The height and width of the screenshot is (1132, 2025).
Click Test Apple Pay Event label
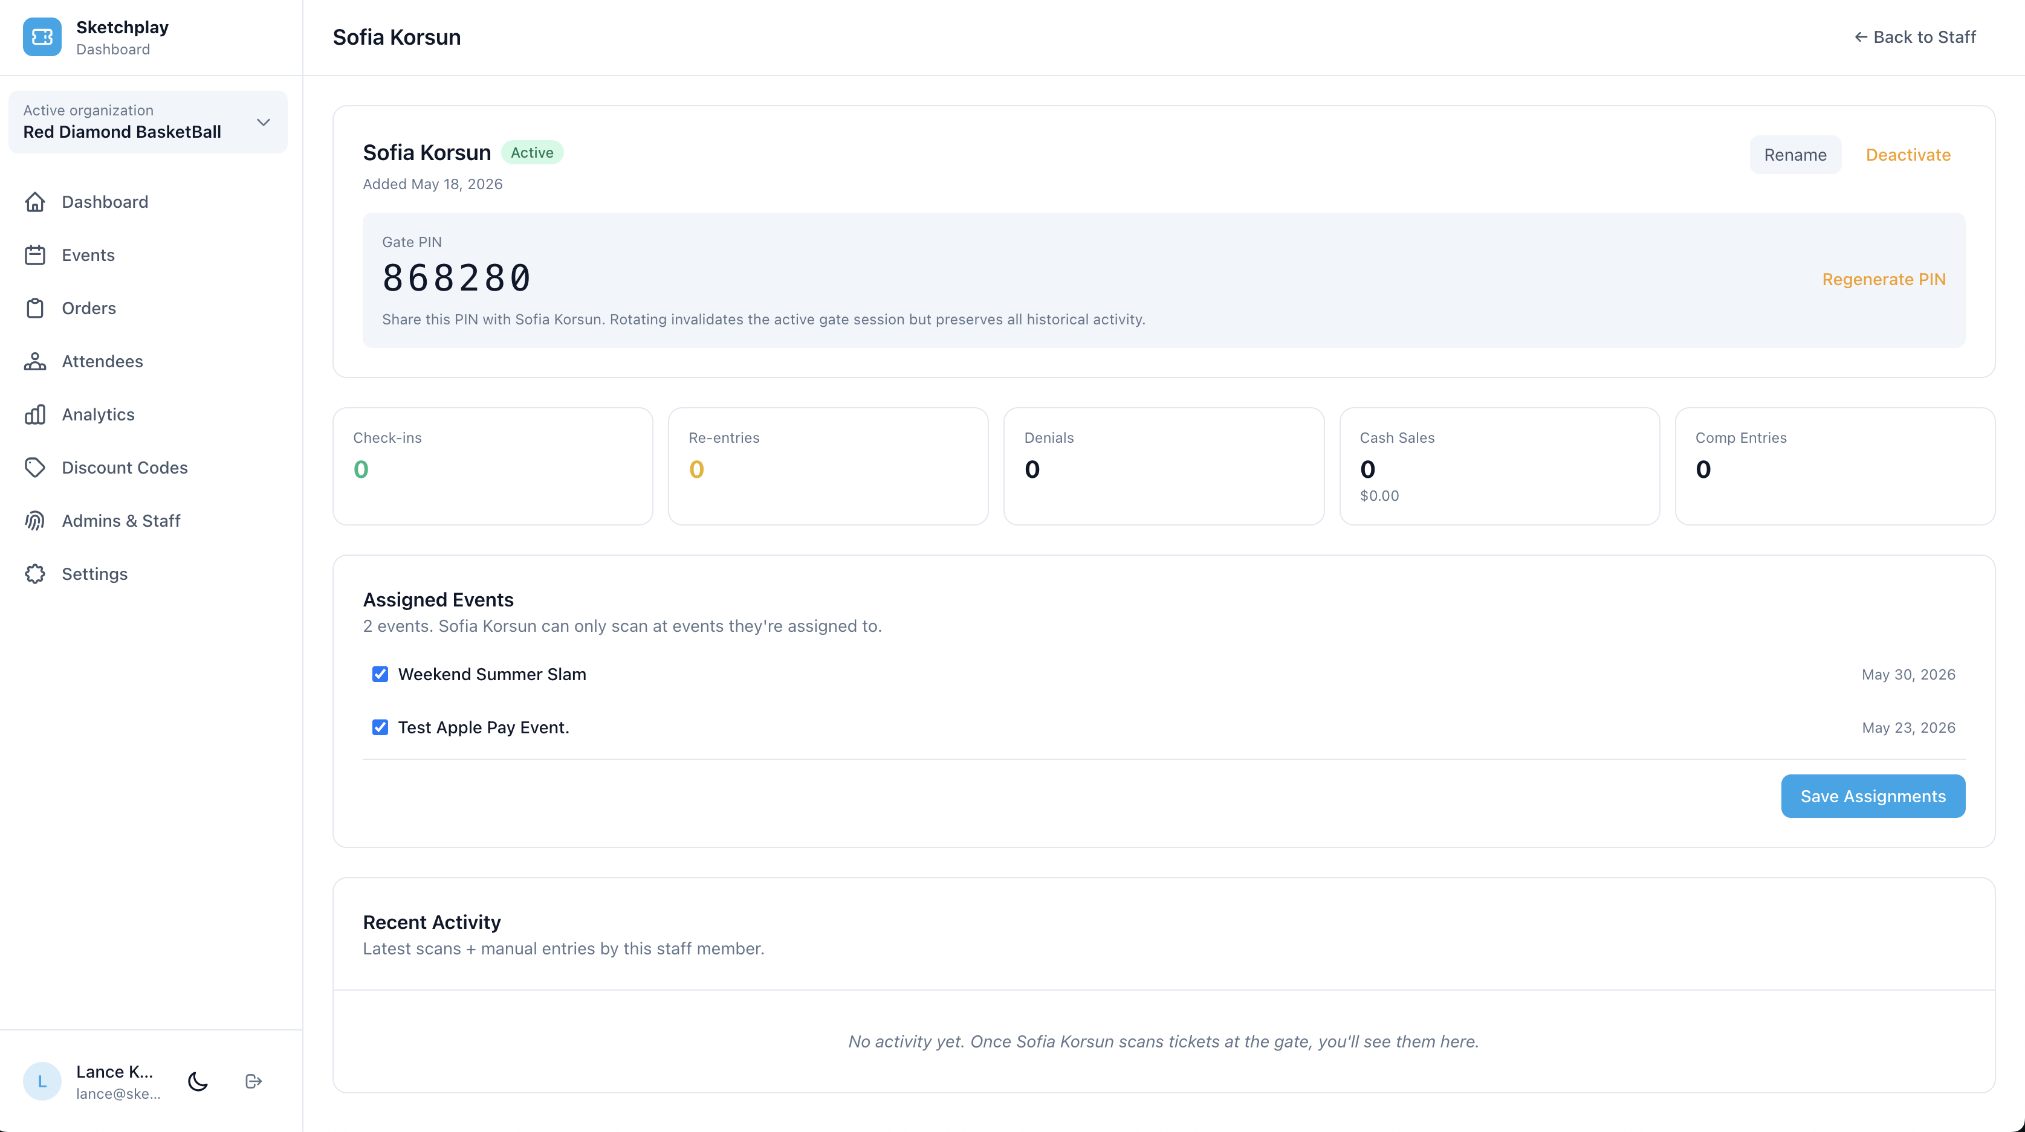coord(484,727)
